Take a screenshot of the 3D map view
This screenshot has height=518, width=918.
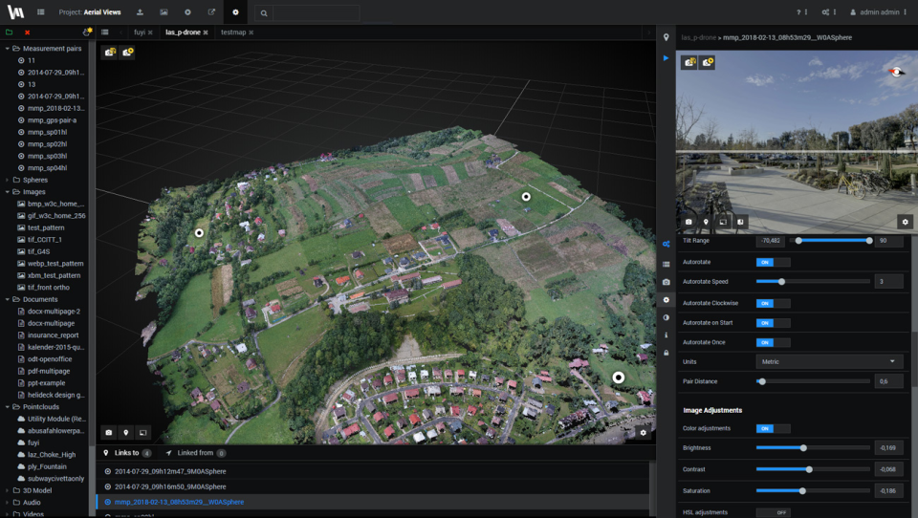point(109,433)
